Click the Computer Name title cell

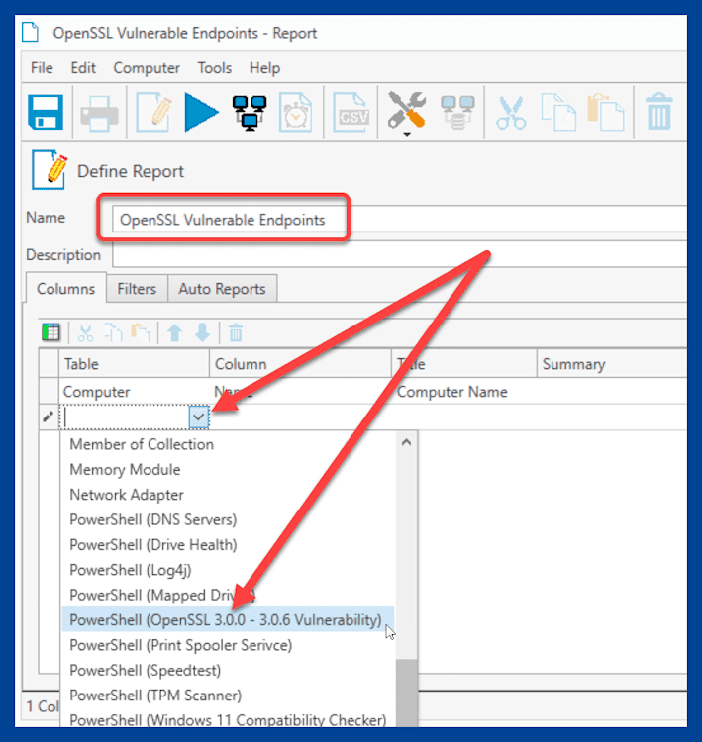point(464,392)
